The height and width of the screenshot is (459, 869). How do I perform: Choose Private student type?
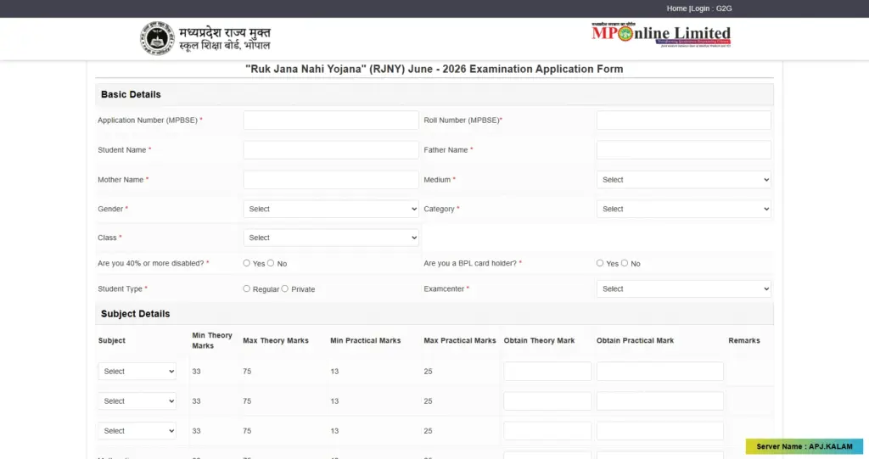pyautogui.click(x=285, y=288)
